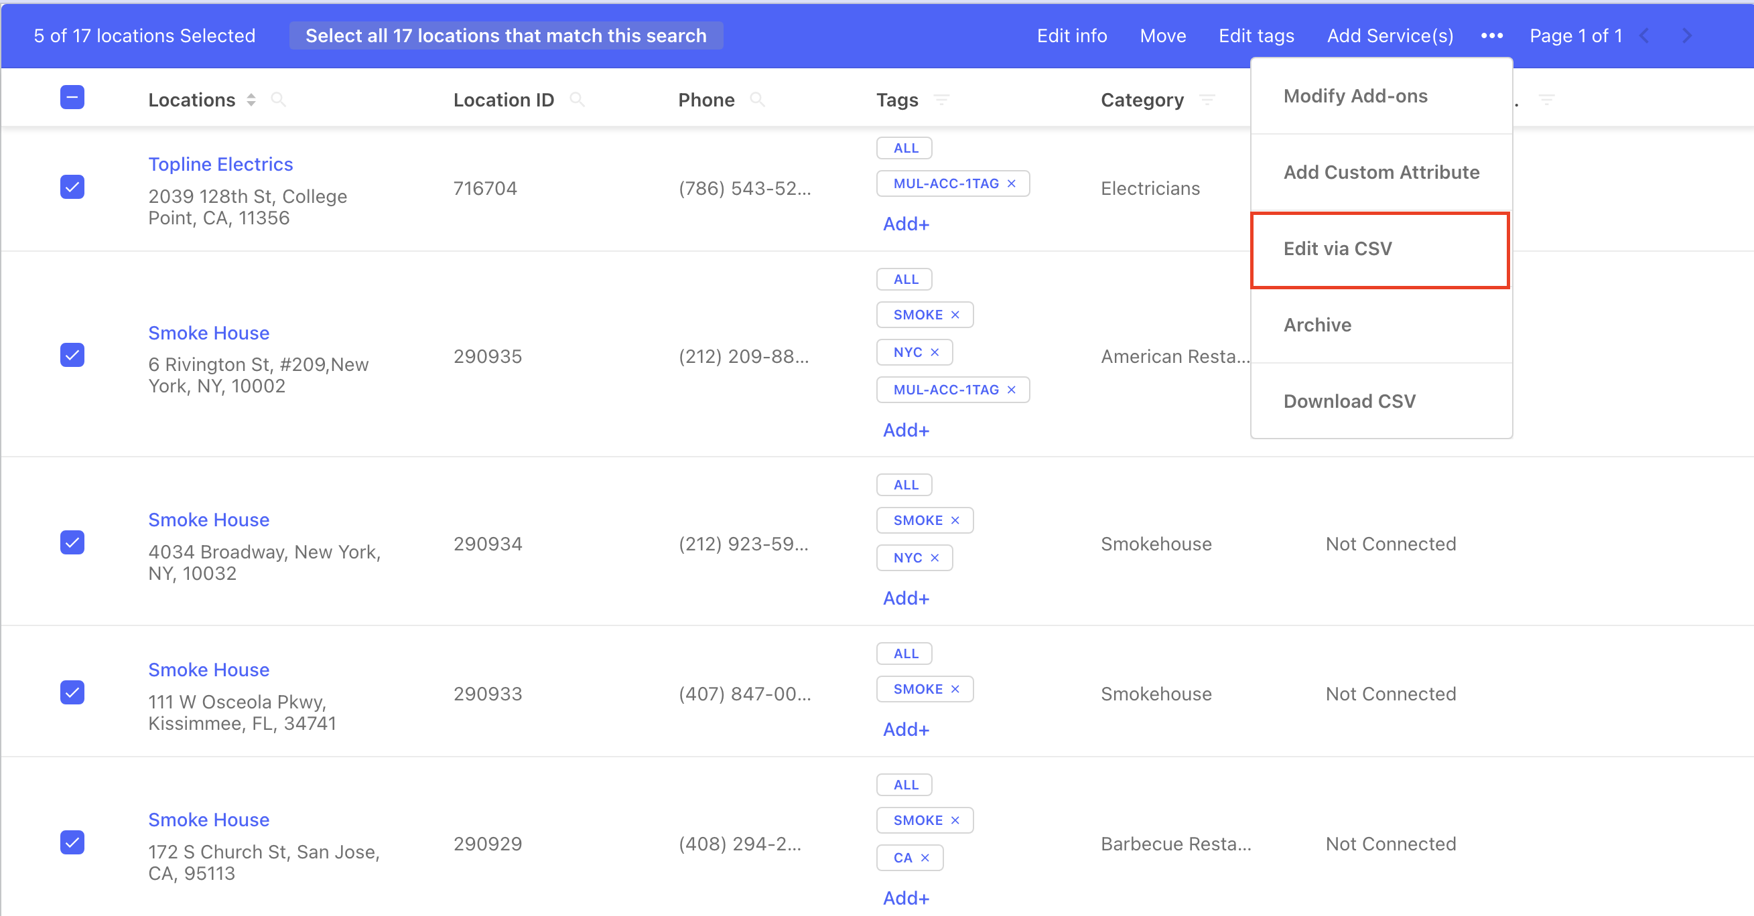The image size is (1754, 916).
Task: Open search for the Locations column
Action: click(x=278, y=100)
